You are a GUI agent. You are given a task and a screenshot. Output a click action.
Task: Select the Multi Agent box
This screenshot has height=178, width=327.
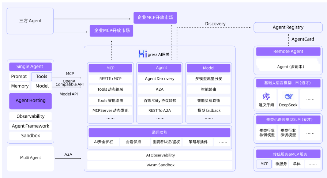[x=30, y=158]
